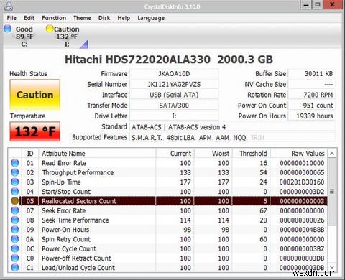Click the ID column header
Image resolution: width=345 pixels, height=280 pixels.
[30, 154]
